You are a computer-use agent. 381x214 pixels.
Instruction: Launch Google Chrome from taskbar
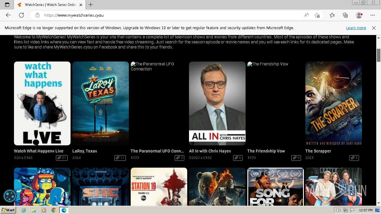click(54, 210)
